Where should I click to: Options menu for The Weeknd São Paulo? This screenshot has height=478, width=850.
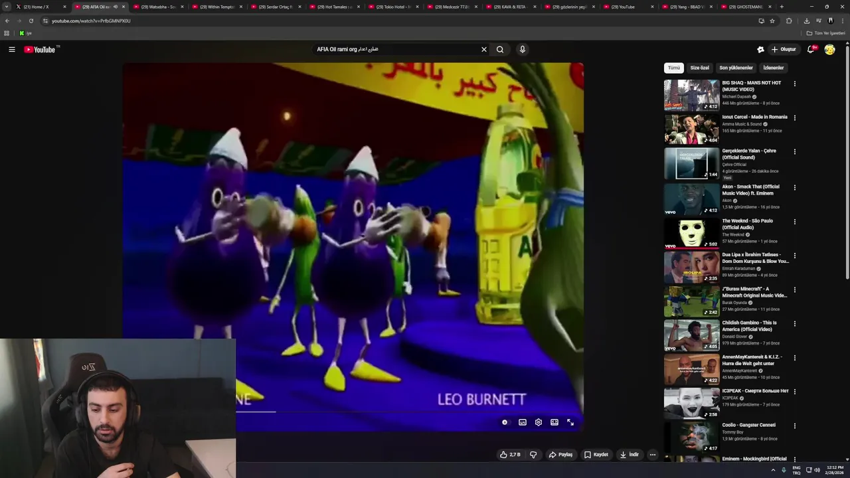pos(794,221)
